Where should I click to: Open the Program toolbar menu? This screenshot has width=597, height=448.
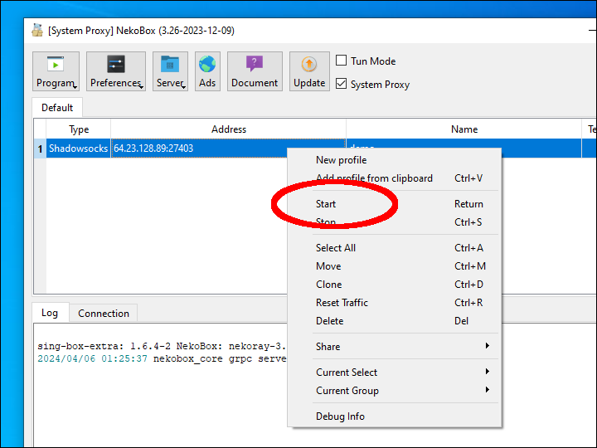tap(56, 71)
